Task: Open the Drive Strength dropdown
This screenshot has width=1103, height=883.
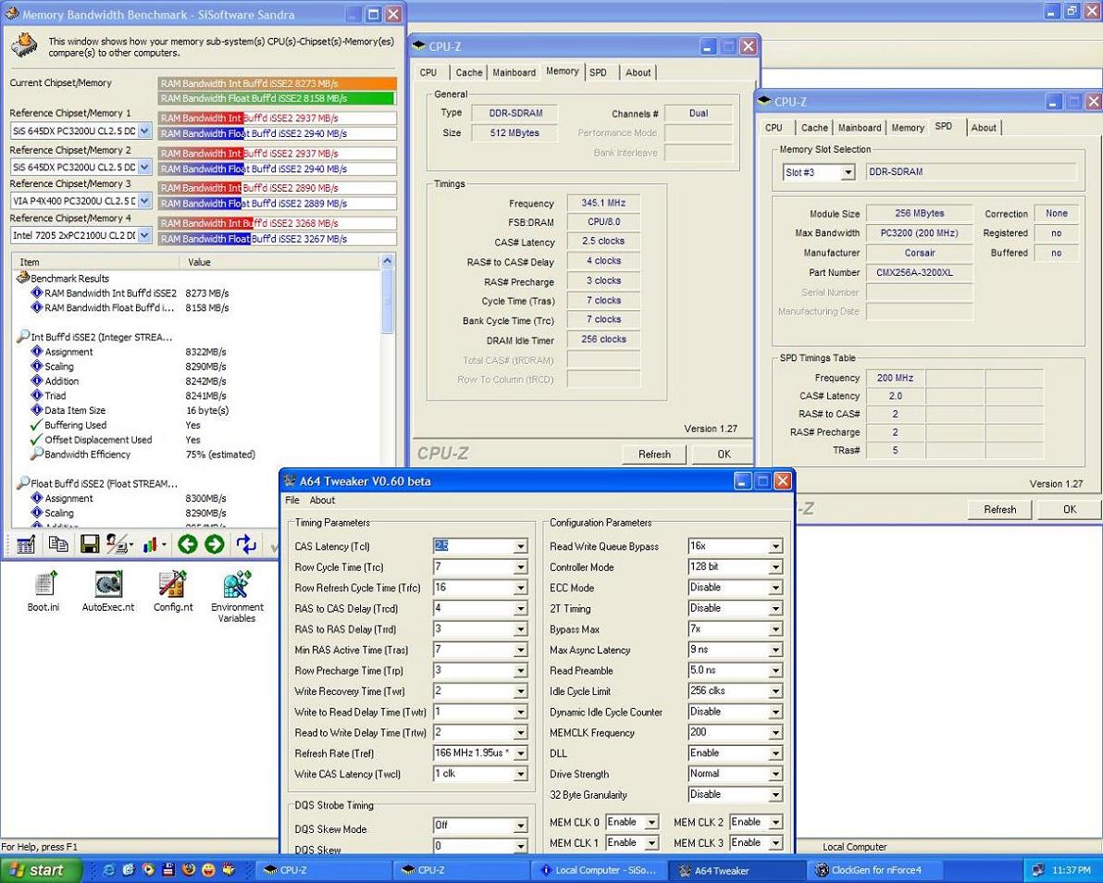Action: point(775,775)
